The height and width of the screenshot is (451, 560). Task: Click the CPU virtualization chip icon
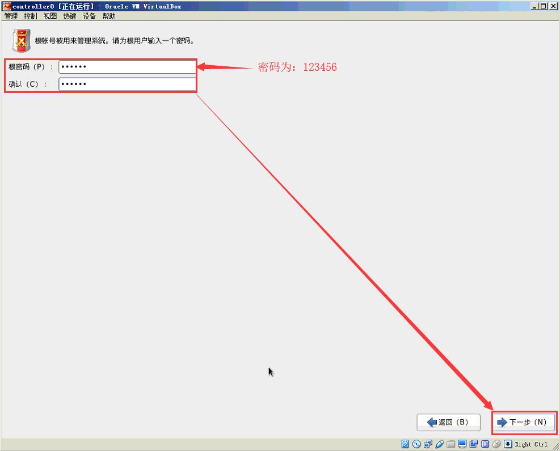point(485,444)
